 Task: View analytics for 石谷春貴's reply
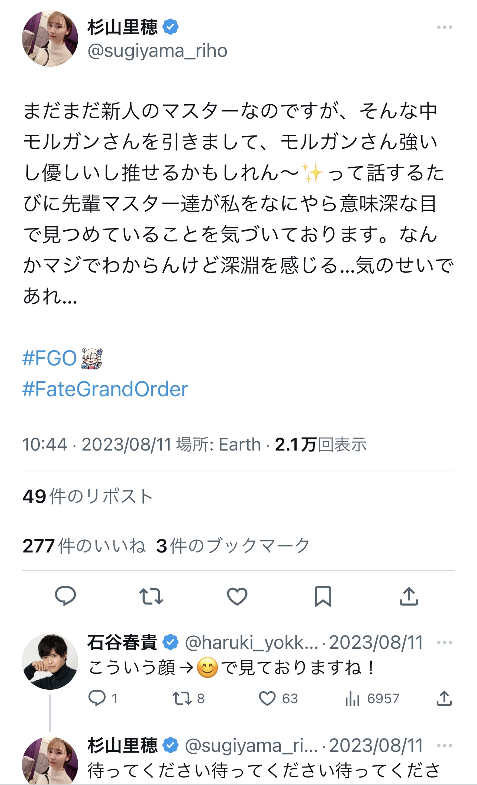pyautogui.click(x=352, y=698)
